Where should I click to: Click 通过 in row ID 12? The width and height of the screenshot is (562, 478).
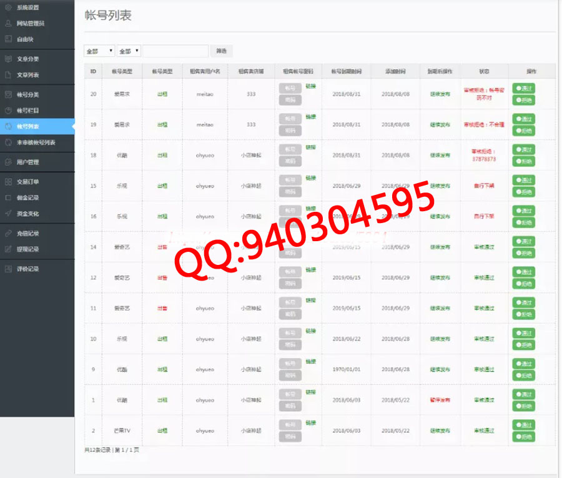click(523, 272)
